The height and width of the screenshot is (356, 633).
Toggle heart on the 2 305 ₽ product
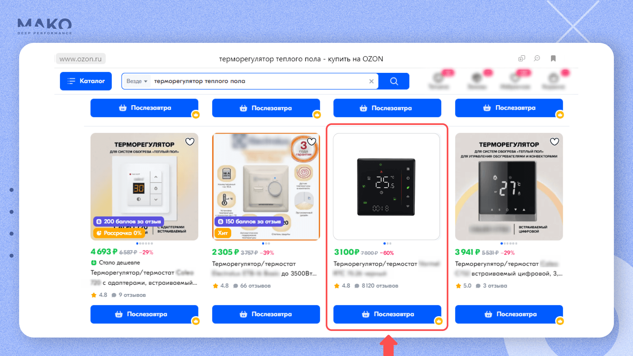[x=312, y=142]
